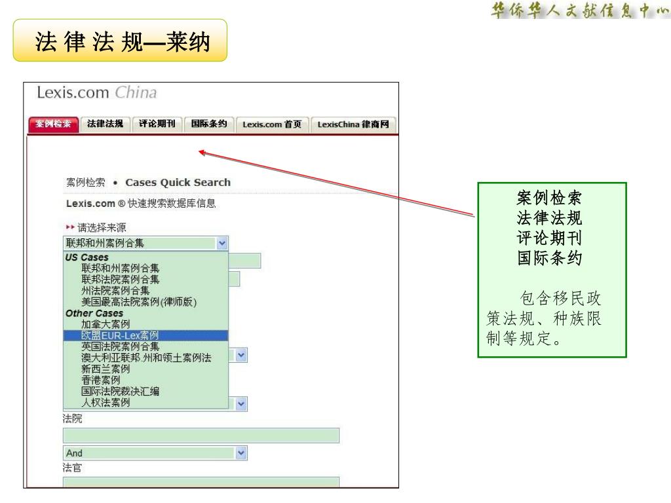Click the 法院 text input field

[x=201, y=436]
